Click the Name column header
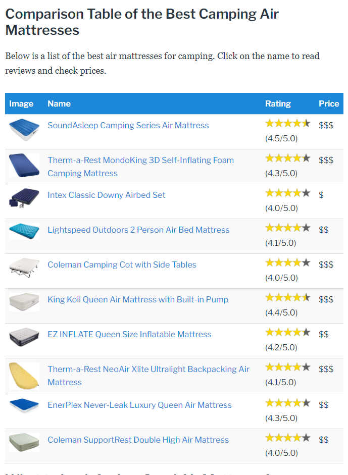The image size is (348, 475). 59,103
